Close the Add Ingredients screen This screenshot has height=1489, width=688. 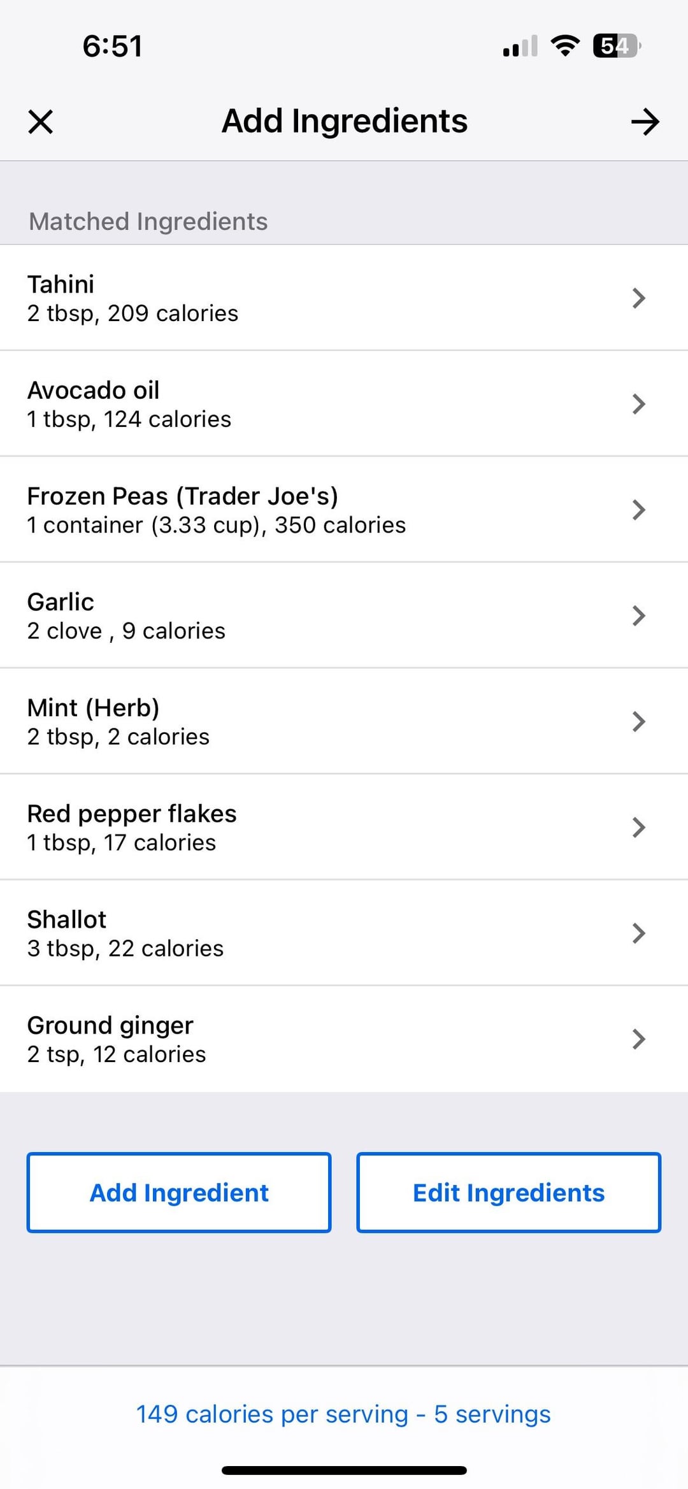41,121
